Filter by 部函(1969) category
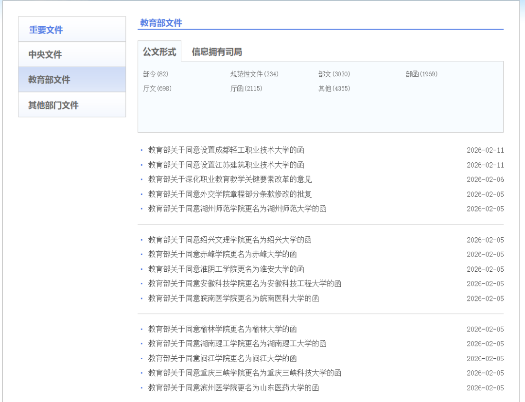This screenshot has height=402, width=525. (421, 74)
